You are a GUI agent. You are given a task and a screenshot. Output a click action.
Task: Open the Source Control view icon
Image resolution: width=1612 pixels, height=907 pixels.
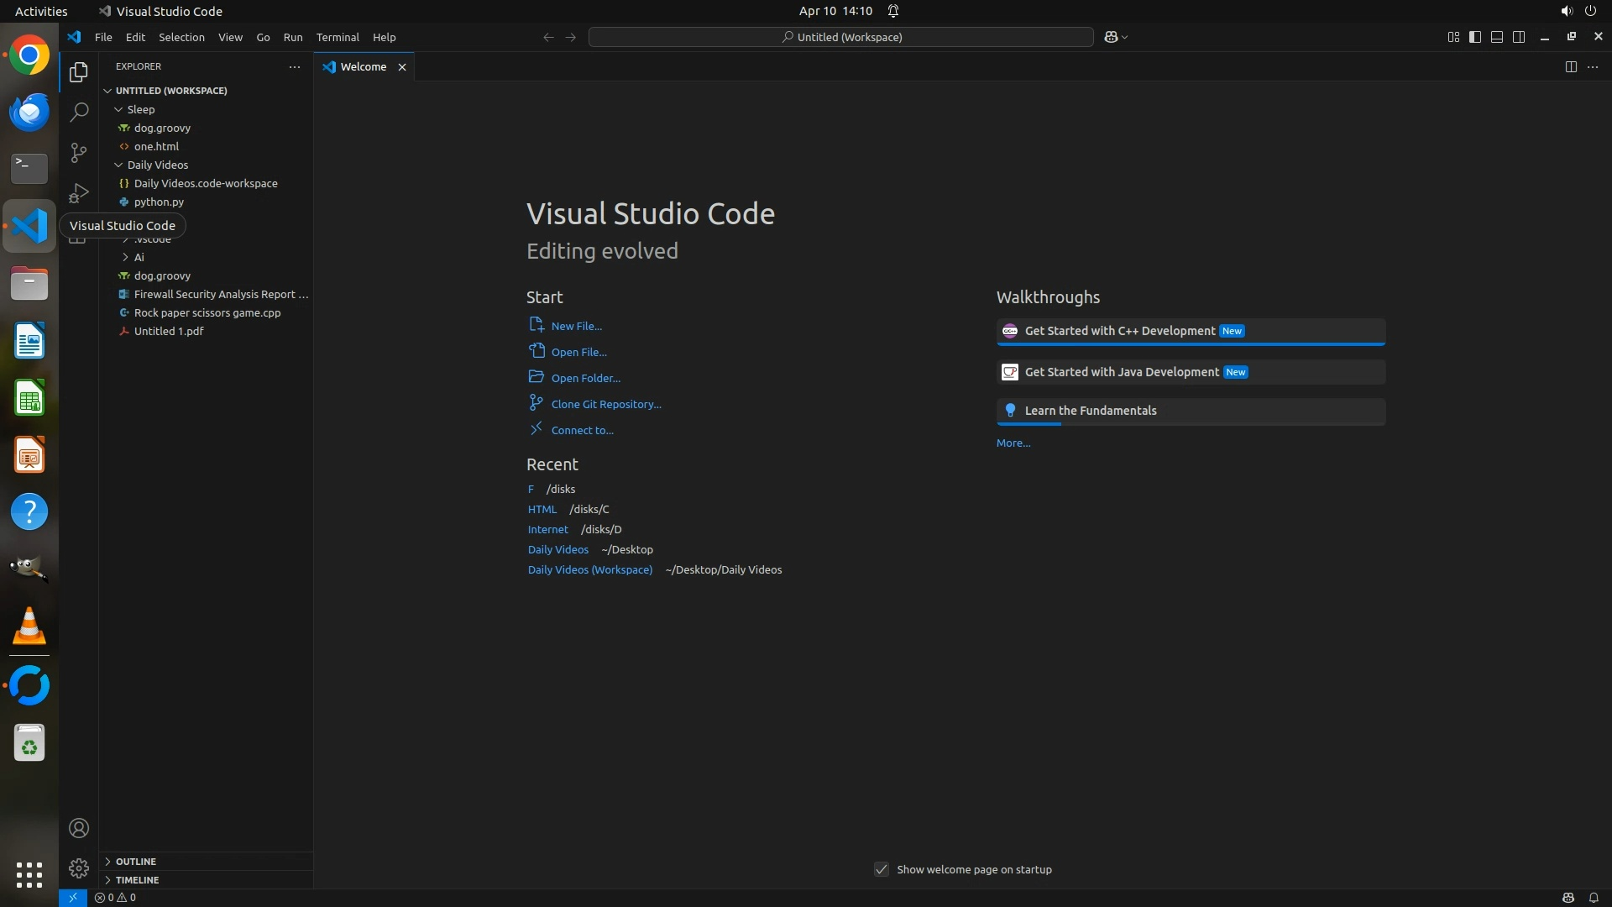(79, 152)
